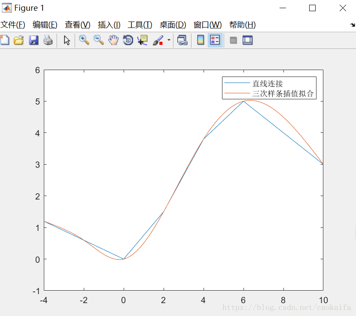356x316 pixels.
Task: Toggle the Insert Legend toolbar button
Action: tap(215, 40)
